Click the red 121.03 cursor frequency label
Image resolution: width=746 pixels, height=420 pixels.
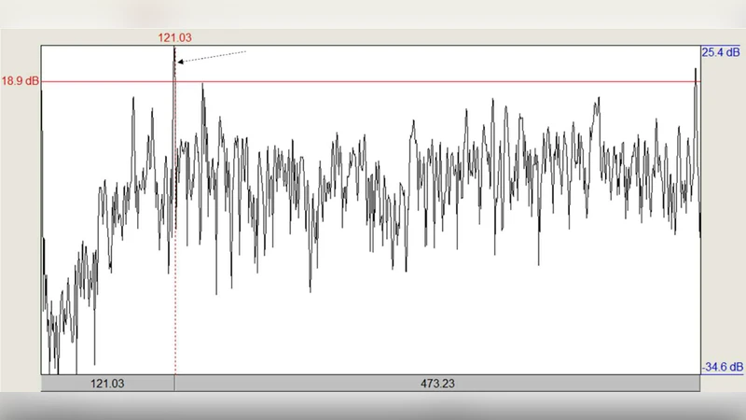coord(174,37)
